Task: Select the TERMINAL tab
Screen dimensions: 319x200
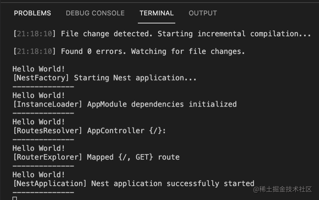Action: tap(157, 13)
